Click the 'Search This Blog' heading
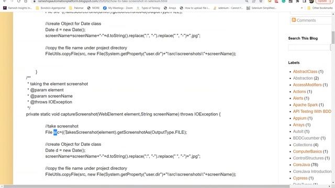This screenshot has height=188, width=335. tap(303, 38)
